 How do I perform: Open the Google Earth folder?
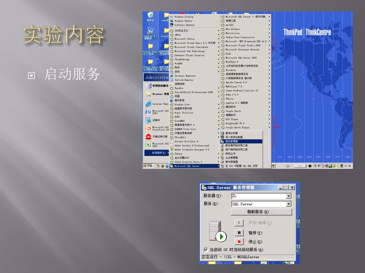coord(246,111)
